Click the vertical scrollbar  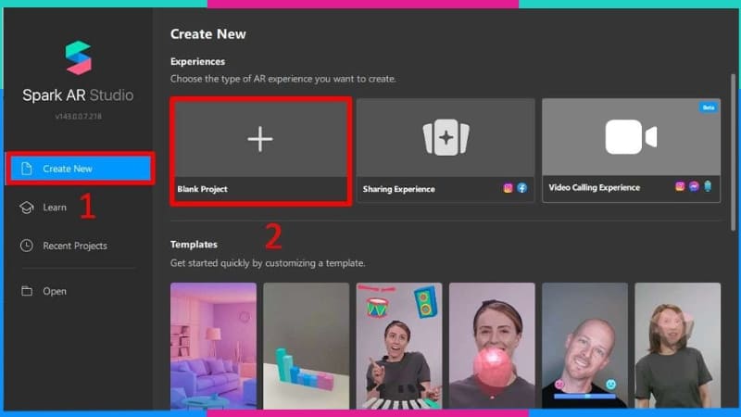[x=734, y=152]
